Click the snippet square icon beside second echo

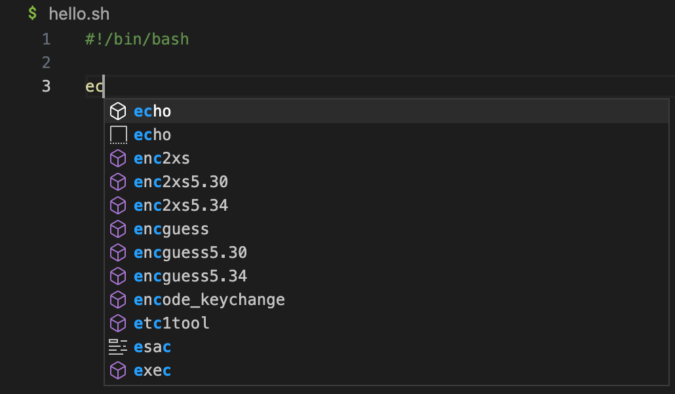[118, 135]
